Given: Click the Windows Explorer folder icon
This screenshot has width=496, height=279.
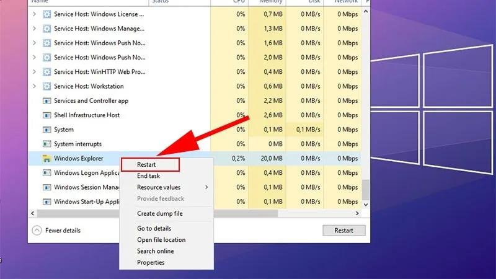Looking at the screenshot, I should point(47,159).
